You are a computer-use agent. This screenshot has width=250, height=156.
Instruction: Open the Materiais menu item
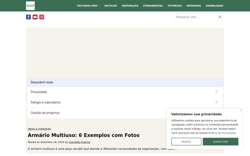[194, 6]
